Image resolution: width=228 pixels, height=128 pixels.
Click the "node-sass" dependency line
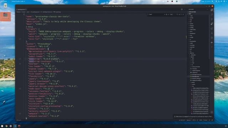(x=41, y=89)
